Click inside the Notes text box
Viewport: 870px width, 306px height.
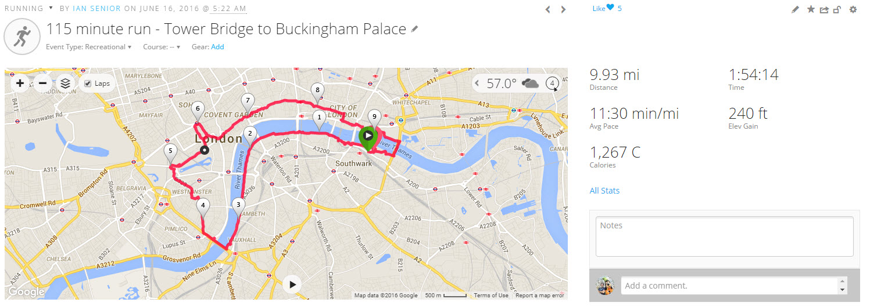pyautogui.click(x=724, y=236)
